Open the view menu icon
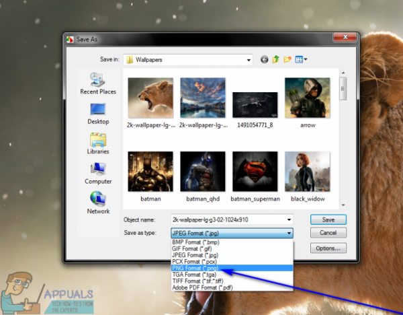 point(301,59)
